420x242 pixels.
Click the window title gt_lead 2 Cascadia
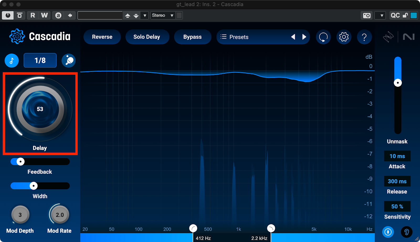(210, 4)
